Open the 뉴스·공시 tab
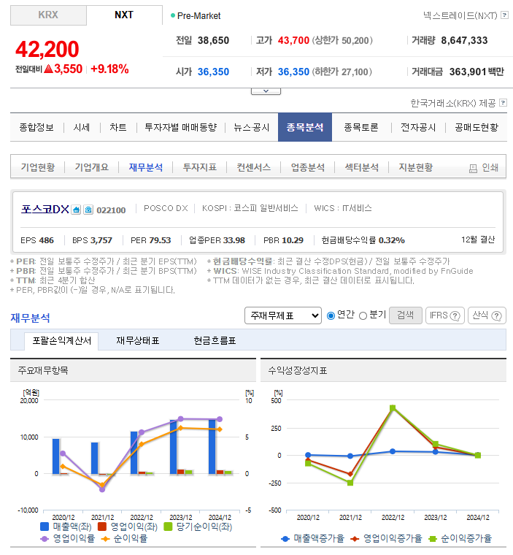The width and height of the screenshot is (513, 555). (252, 127)
